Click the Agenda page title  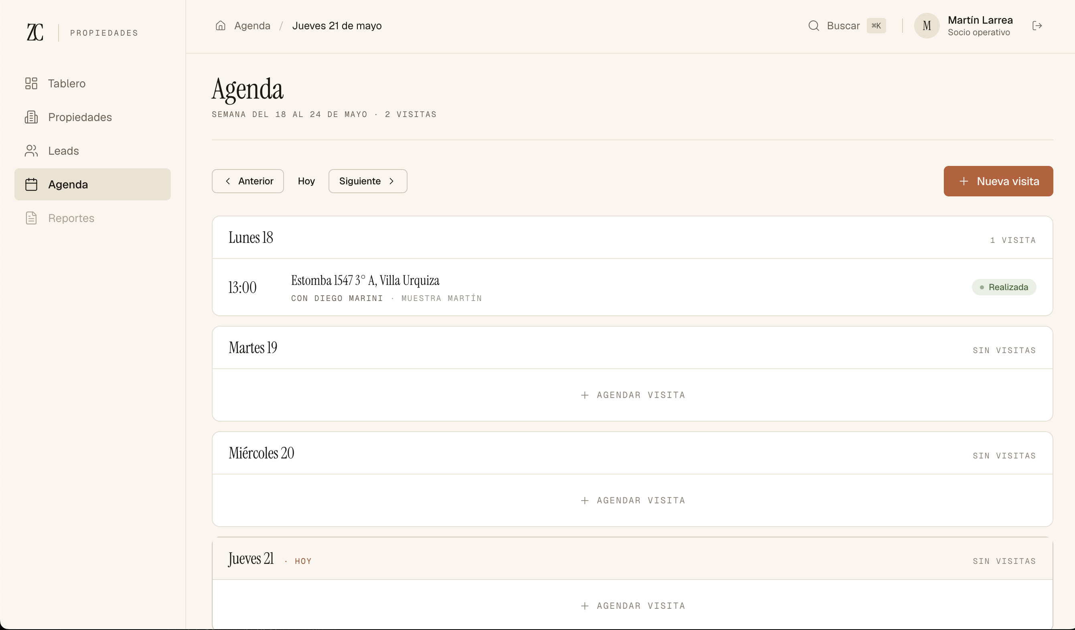(x=247, y=89)
